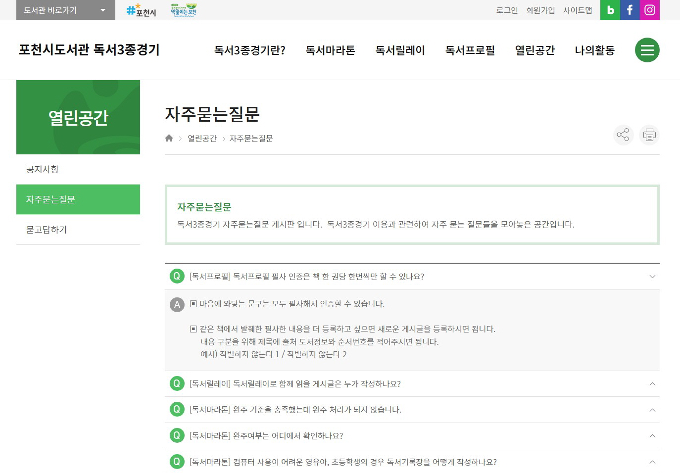Viewport: 680px width, 473px height.
Task: Open the Instagram icon in the header
Action: pos(649,10)
